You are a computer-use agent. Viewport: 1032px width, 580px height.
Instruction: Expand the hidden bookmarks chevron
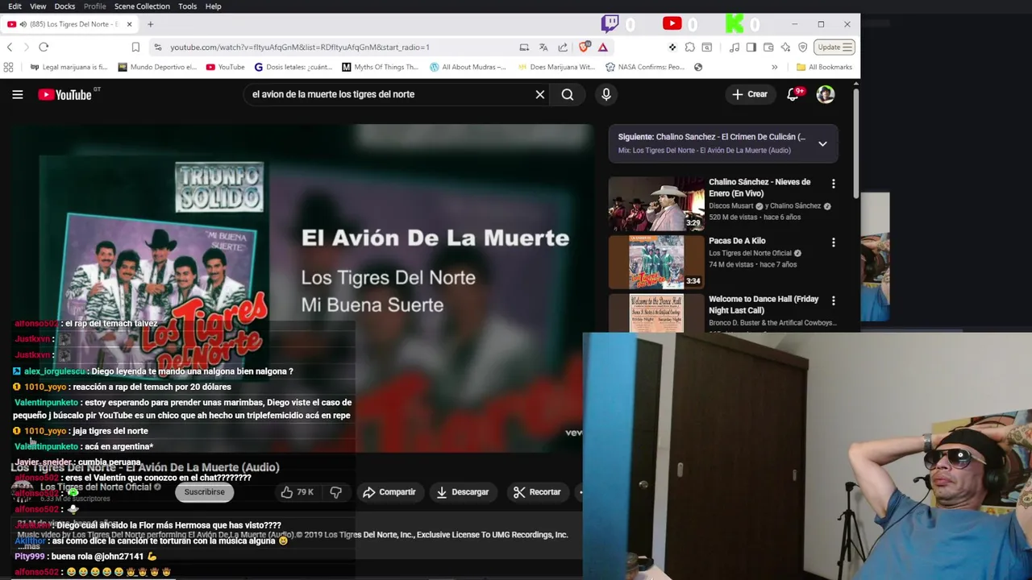pyautogui.click(x=774, y=67)
